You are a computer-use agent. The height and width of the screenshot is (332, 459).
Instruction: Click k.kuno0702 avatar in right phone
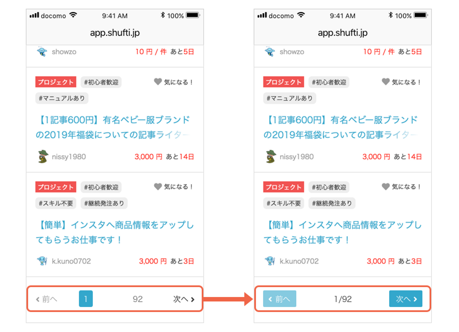click(270, 261)
